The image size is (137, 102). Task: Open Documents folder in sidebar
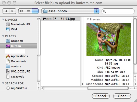pyautogui.click(x=16, y=61)
